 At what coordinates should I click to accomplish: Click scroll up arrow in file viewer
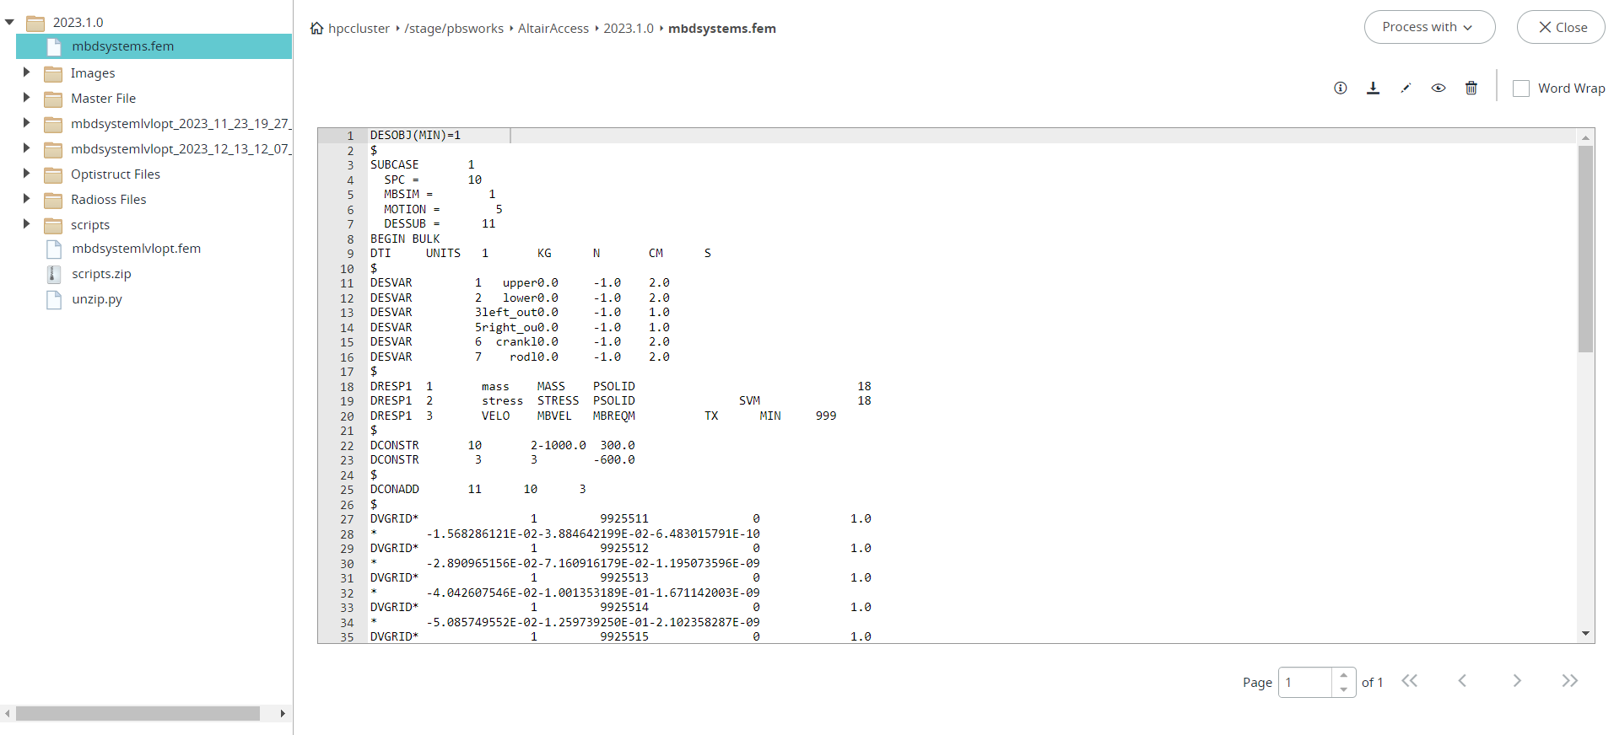coord(1585,137)
